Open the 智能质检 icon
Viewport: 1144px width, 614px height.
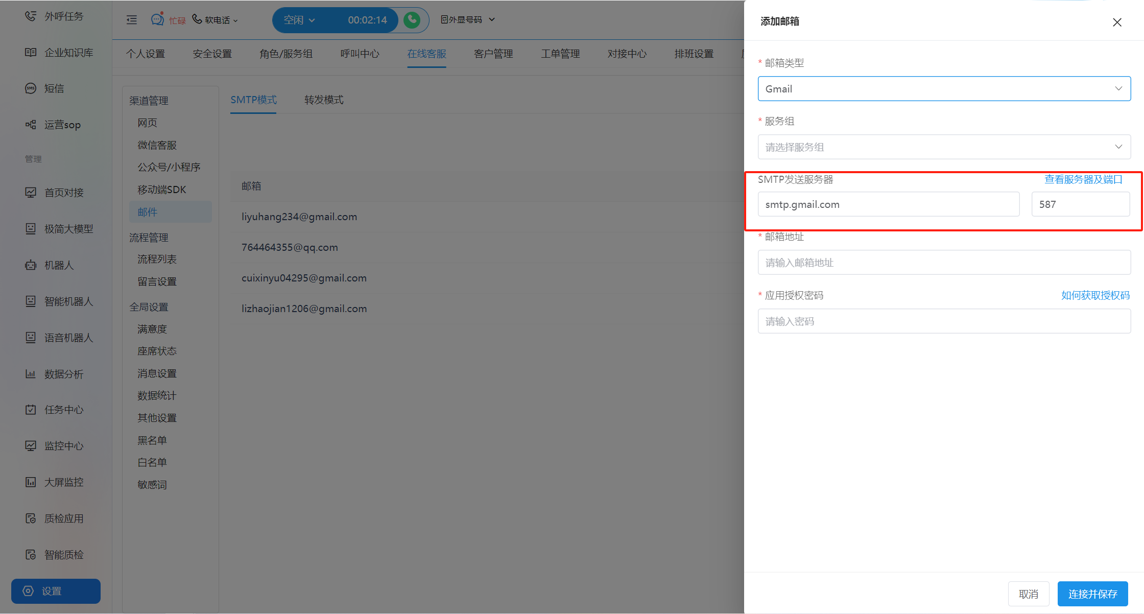tap(31, 555)
